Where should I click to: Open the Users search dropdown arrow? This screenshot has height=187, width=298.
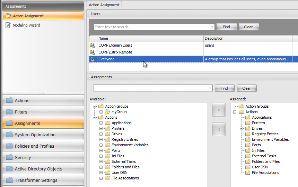(212, 27)
